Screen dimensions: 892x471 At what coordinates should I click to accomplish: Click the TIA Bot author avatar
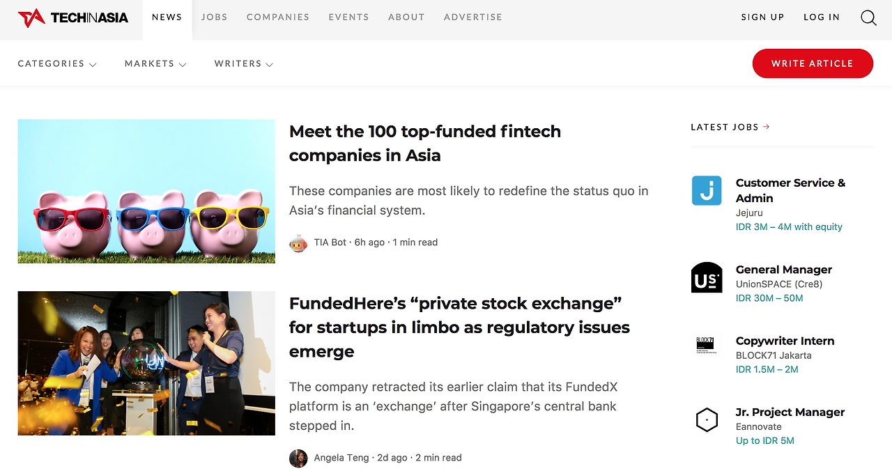pos(298,243)
